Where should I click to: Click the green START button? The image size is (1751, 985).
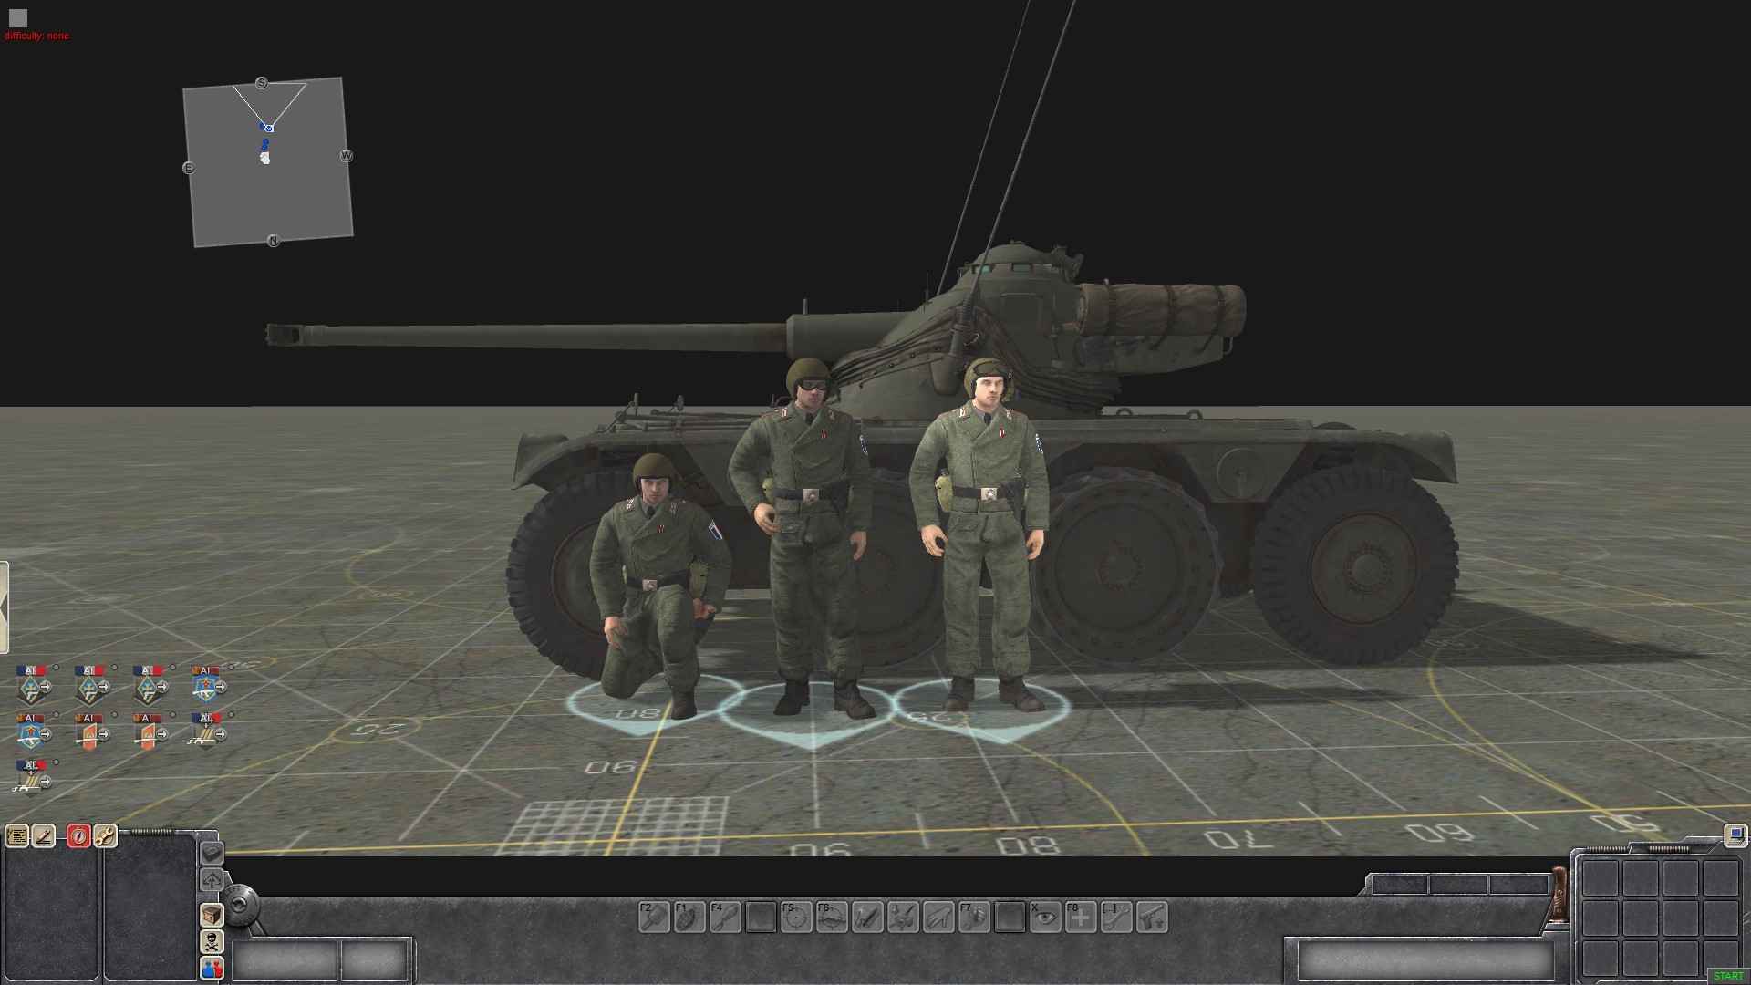pyautogui.click(x=1728, y=976)
